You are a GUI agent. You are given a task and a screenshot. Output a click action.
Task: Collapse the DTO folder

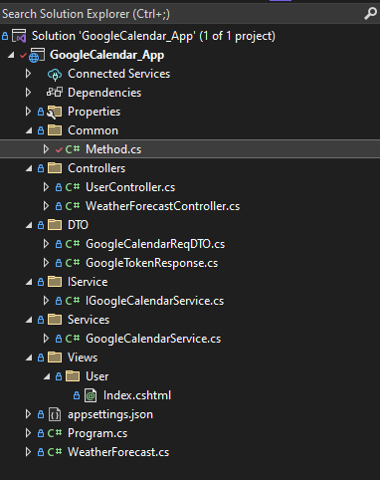[29, 225]
